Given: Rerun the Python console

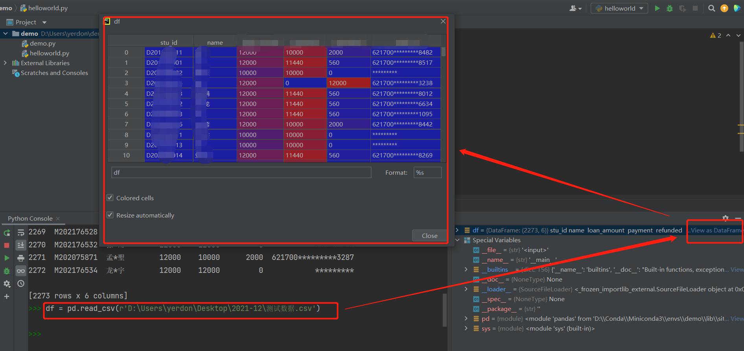Looking at the screenshot, I should pyautogui.click(x=7, y=232).
